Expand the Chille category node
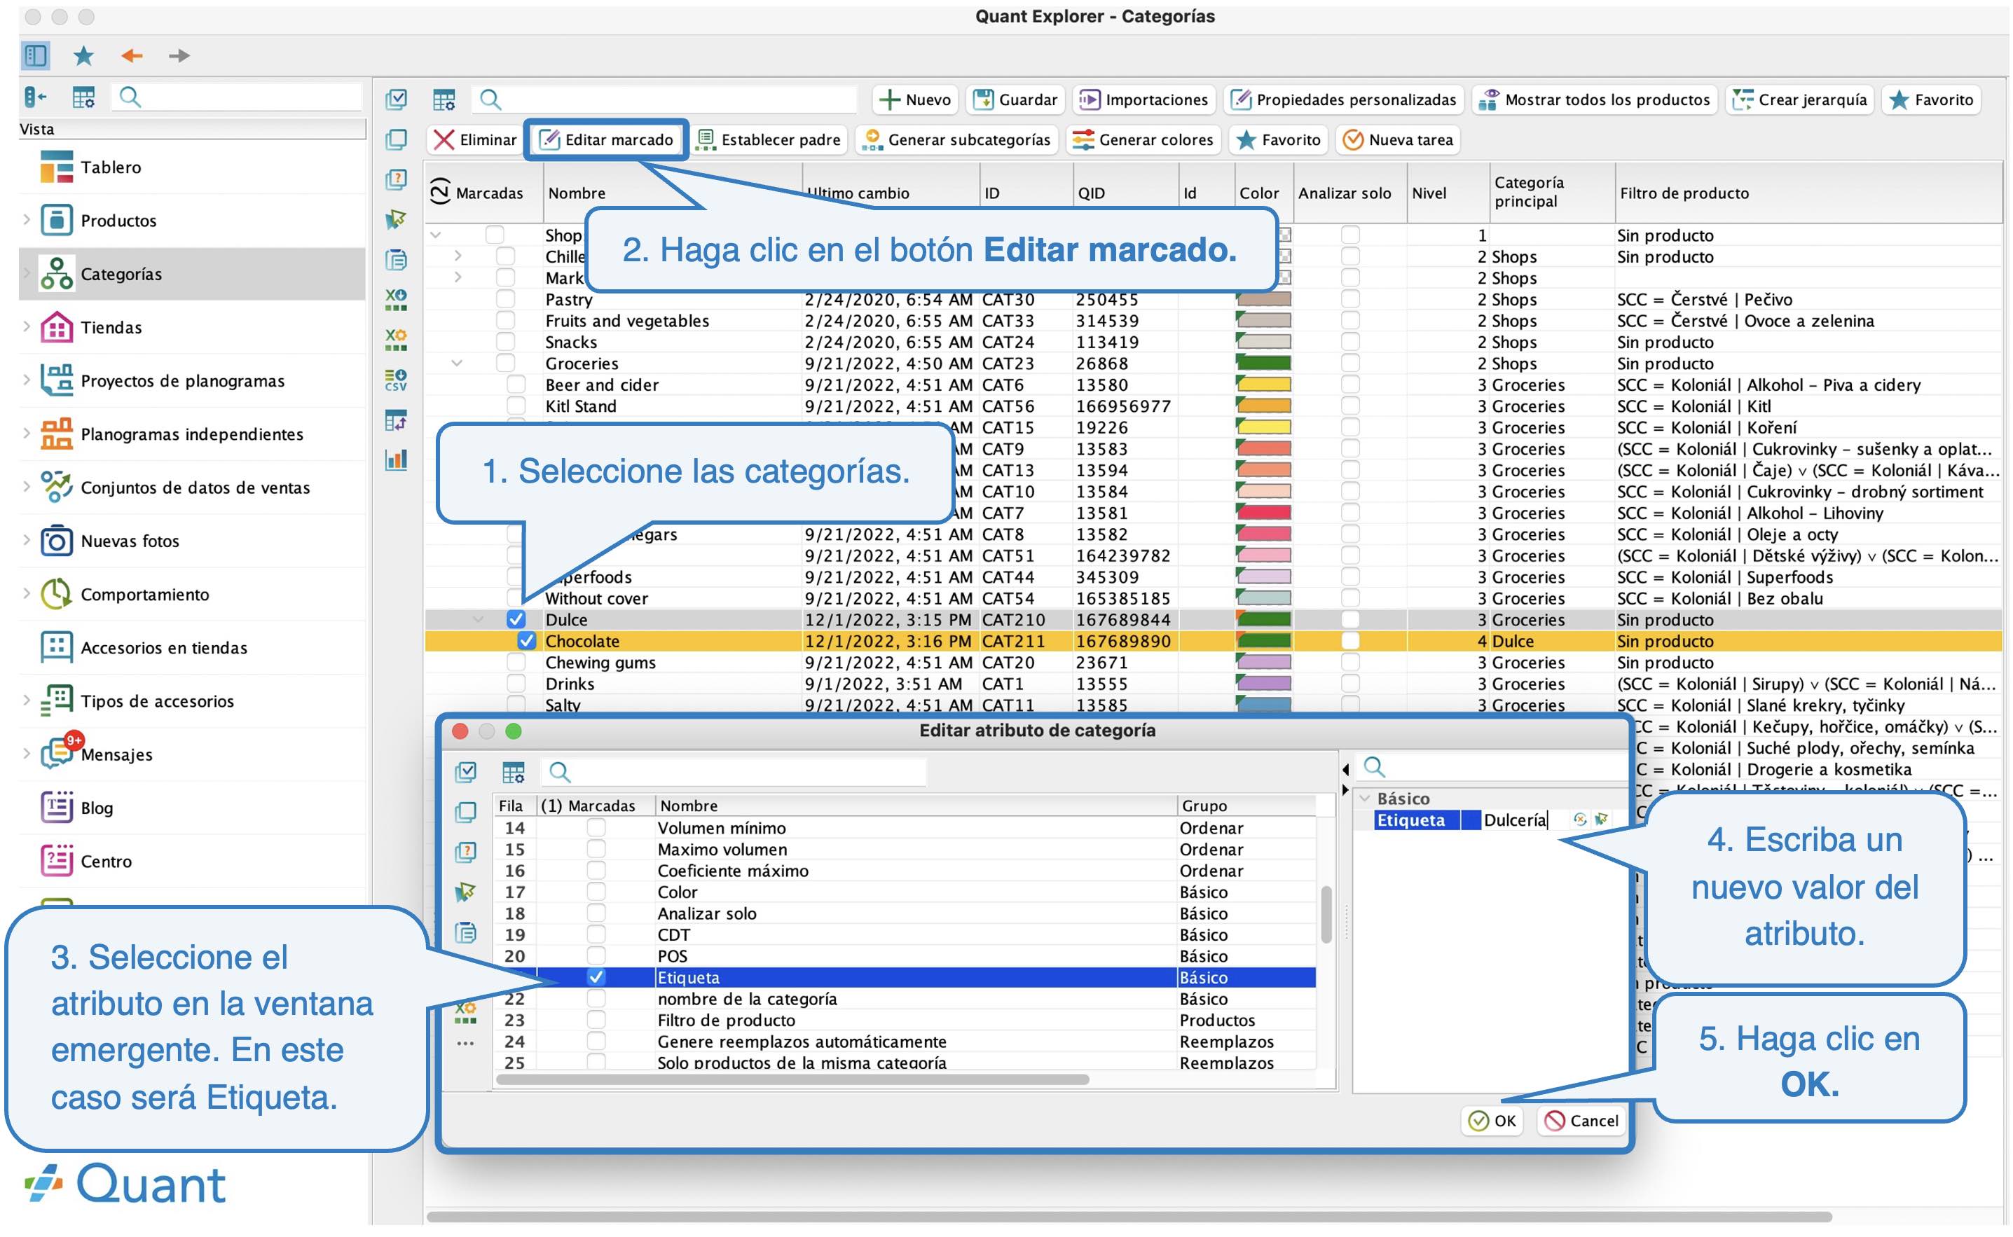This screenshot has height=1237, width=2013. tap(458, 257)
